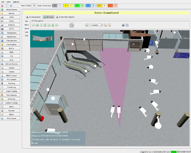Click the Assets sidebar button
The height and width of the screenshot is (153, 191).
(x=10, y=68)
